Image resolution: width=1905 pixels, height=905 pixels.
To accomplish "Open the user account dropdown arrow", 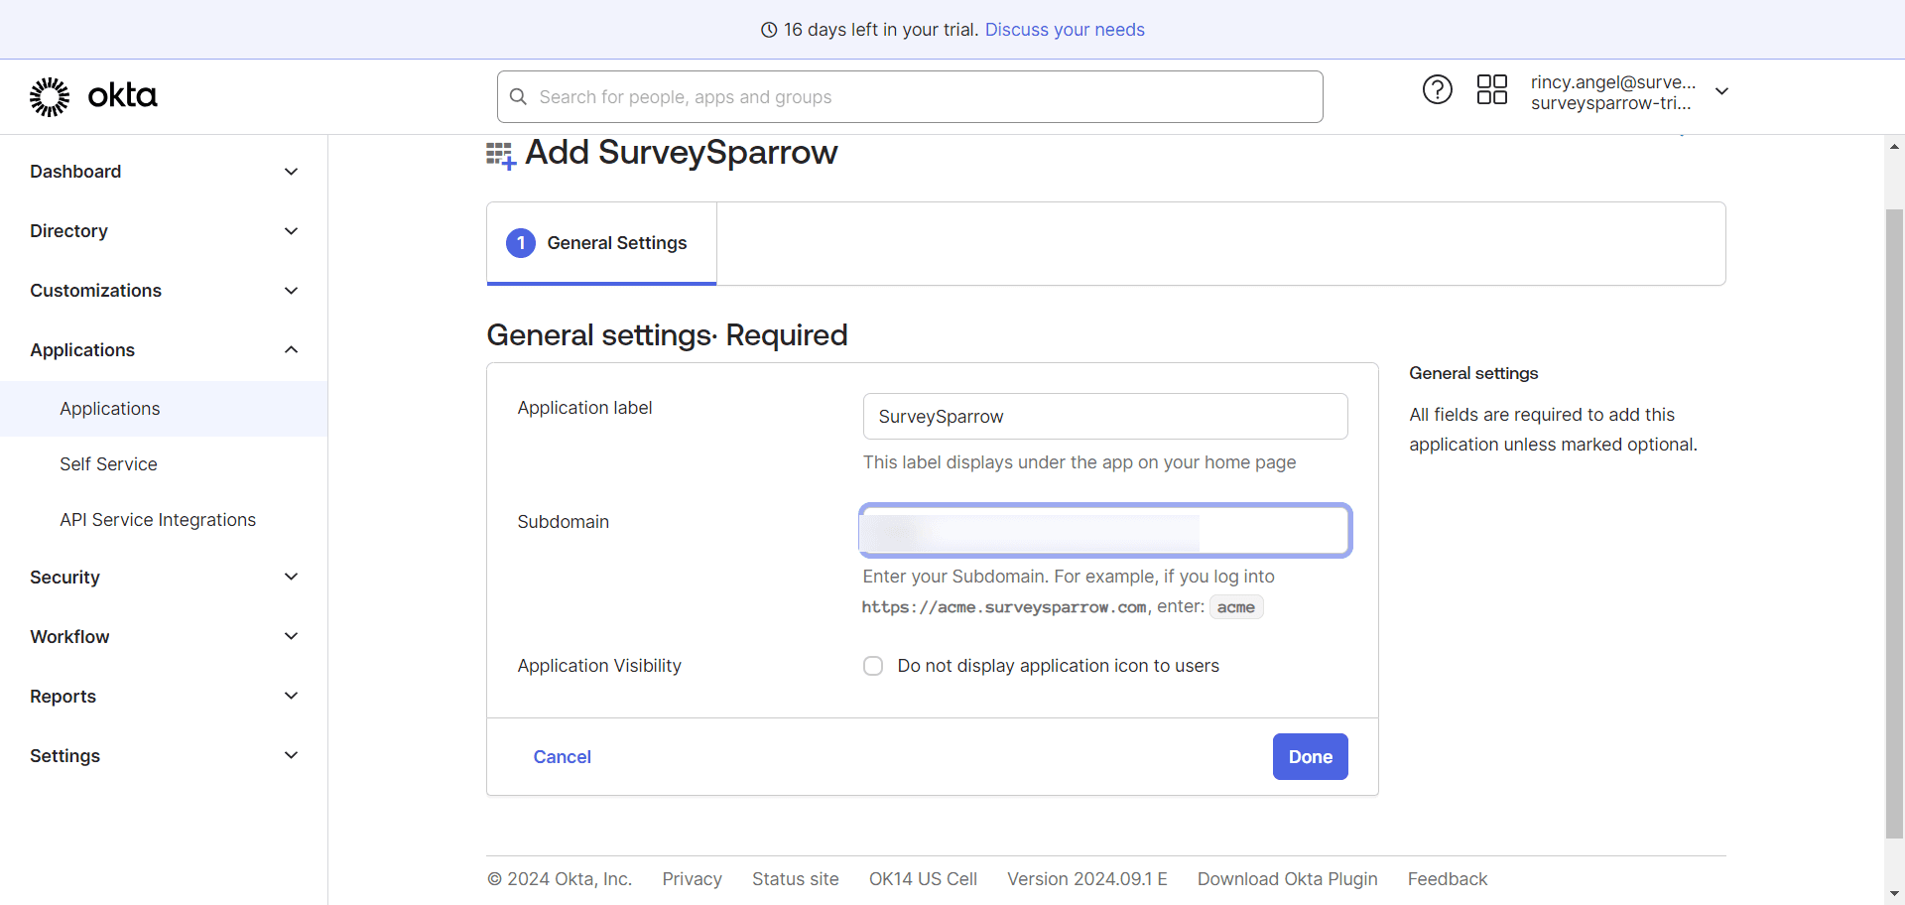I will (1722, 91).
